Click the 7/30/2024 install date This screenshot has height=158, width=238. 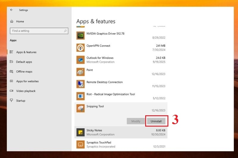[x=159, y=50]
